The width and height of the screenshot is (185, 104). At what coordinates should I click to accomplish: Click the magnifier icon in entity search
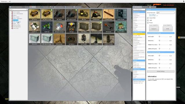27,10
